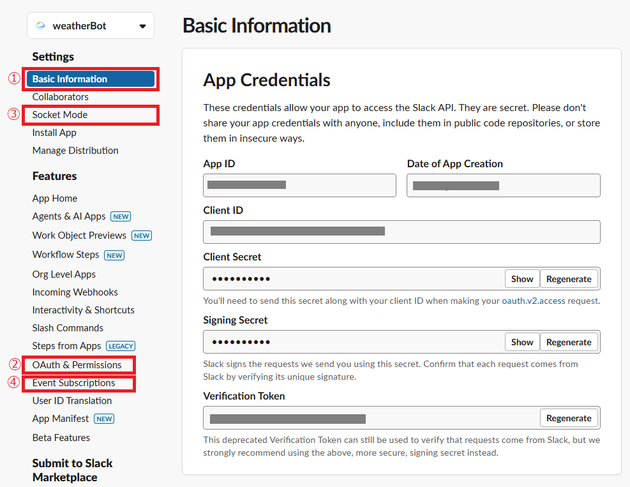The image size is (630, 487).
Task: Open Manage Distribution
Action: coord(75,150)
